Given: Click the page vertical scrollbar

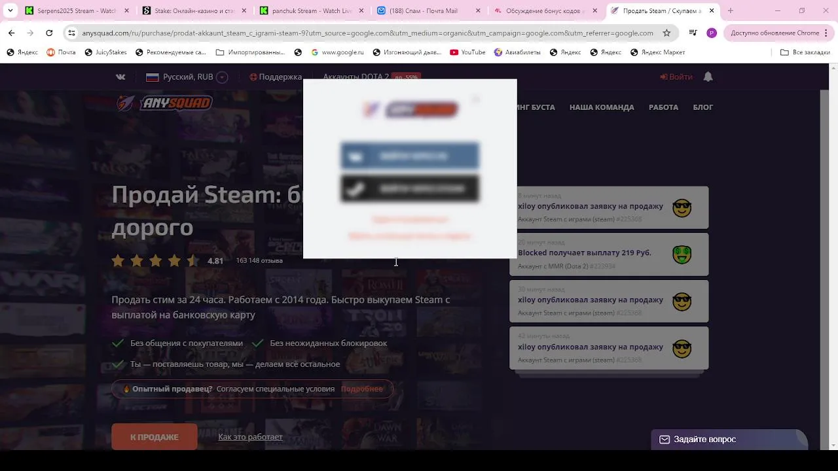Looking at the screenshot, I should [833, 256].
